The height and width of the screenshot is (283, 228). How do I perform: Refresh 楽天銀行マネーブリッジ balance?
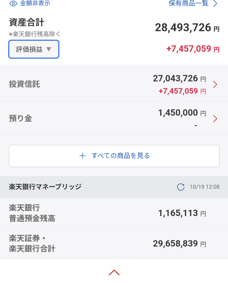click(181, 187)
